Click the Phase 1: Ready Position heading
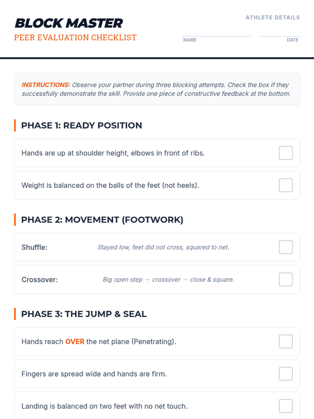 coord(81,125)
